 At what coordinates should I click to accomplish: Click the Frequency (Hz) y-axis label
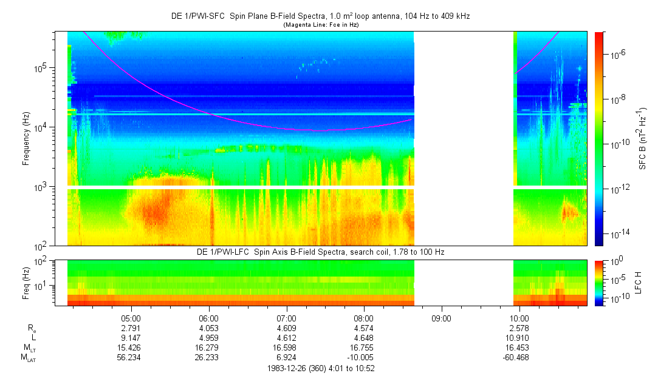(x=26, y=138)
